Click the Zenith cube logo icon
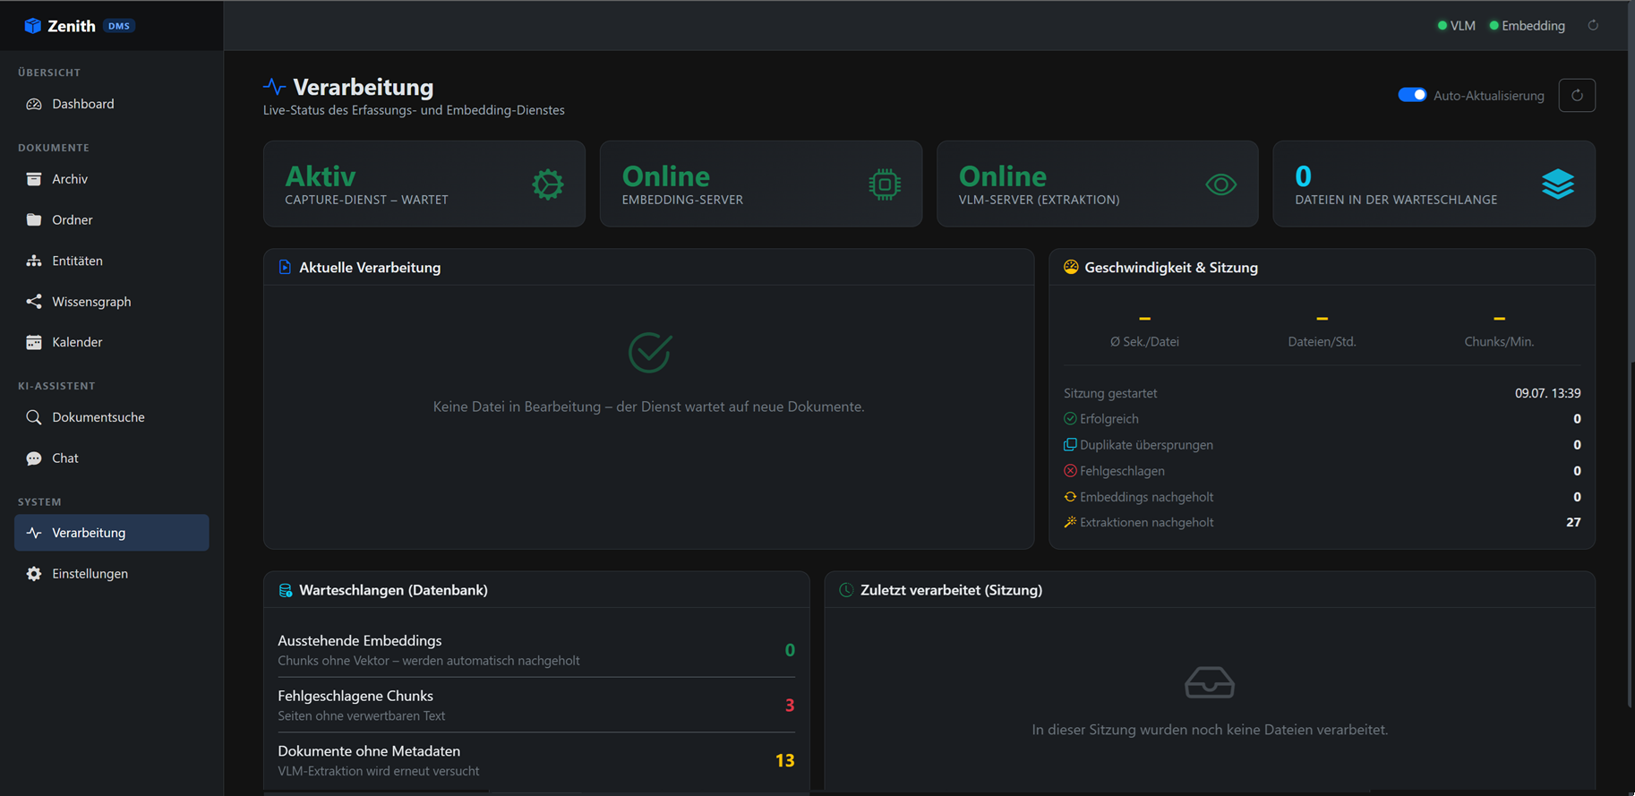This screenshot has height=796, width=1635. tap(33, 26)
